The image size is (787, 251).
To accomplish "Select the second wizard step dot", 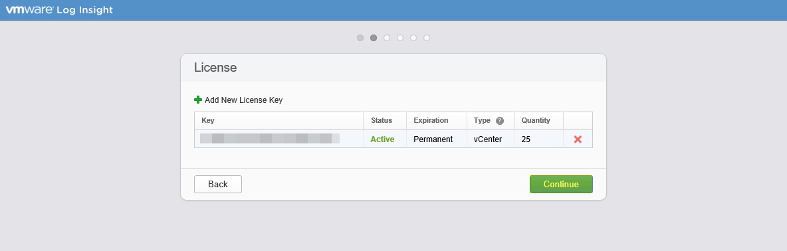I will [374, 38].
